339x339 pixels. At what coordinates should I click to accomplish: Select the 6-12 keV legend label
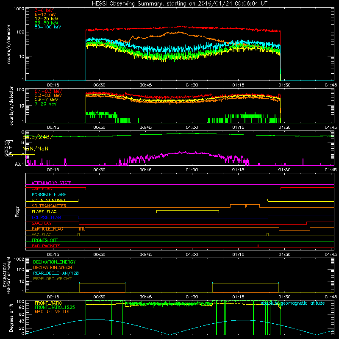click(45, 14)
